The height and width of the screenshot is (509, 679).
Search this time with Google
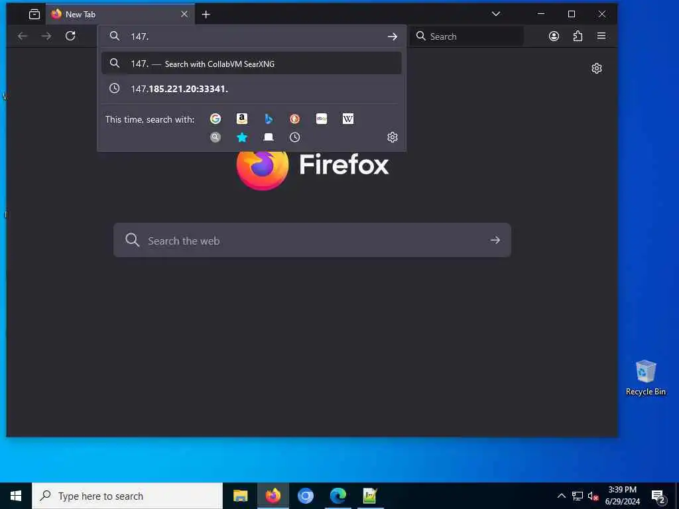click(x=216, y=119)
